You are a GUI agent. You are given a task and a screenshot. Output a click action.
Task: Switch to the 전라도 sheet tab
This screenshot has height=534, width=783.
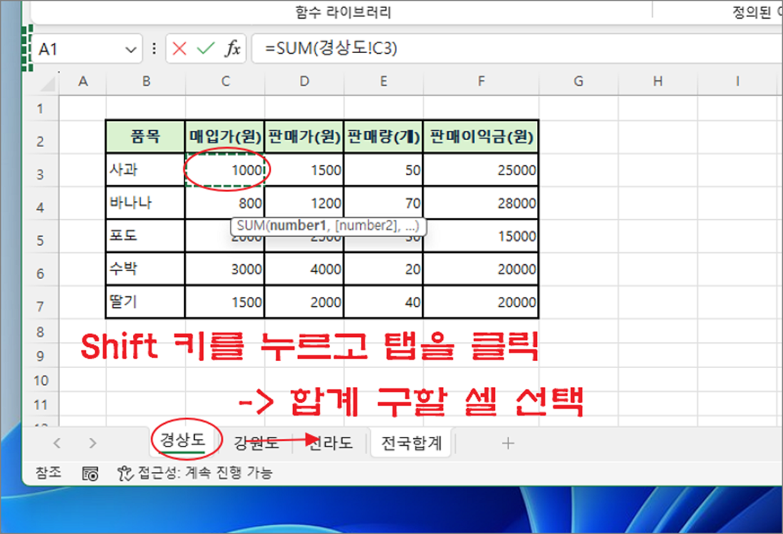(x=331, y=443)
